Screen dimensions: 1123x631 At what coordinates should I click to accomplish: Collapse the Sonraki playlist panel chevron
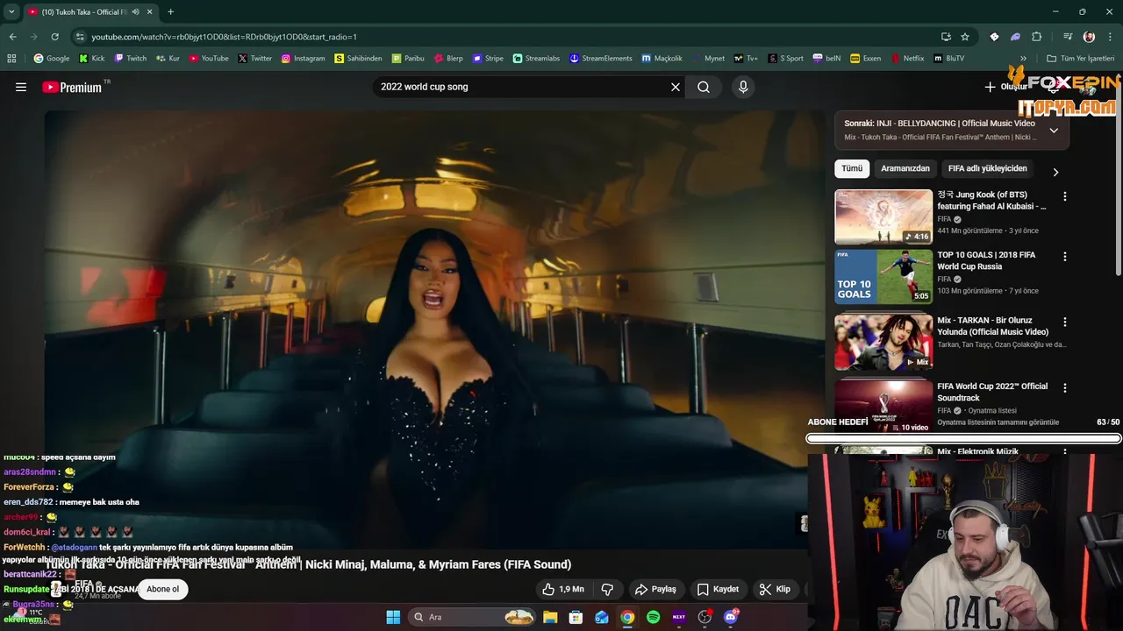[1054, 131]
